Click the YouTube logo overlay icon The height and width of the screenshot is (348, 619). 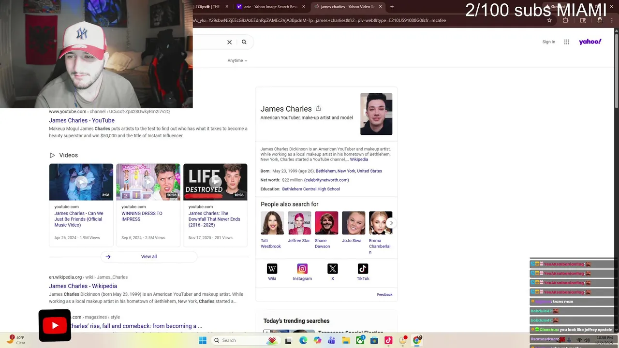[x=55, y=325]
